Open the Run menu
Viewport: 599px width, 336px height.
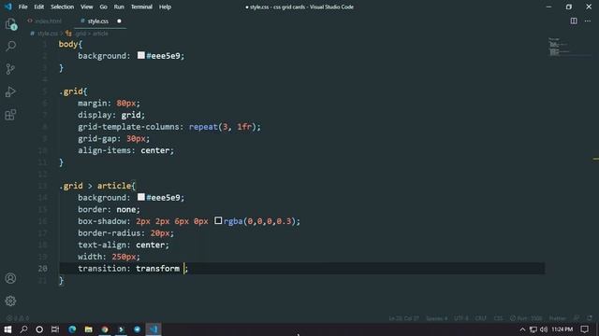coord(119,7)
